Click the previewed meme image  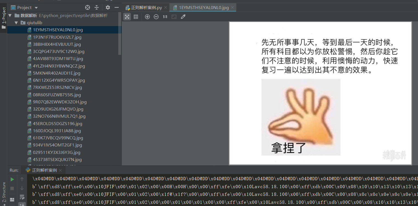320,93
